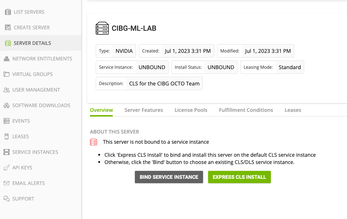347x219 pixels.
Task: Click the Support chat icon
Action: [6, 199]
